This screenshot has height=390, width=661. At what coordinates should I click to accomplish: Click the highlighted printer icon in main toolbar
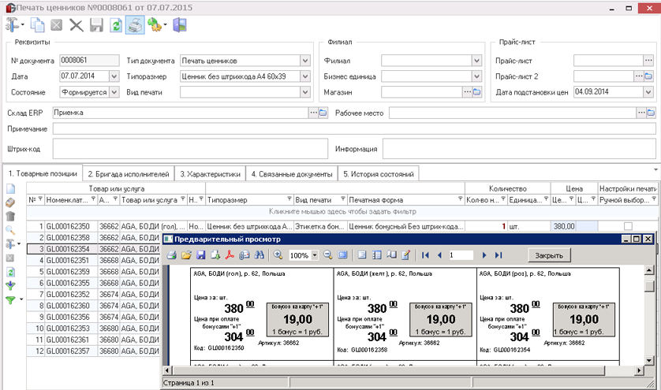pyautogui.click(x=135, y=25)
